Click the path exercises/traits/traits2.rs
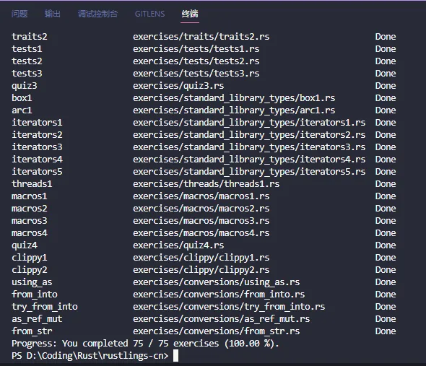The width and height of the screenshot is (426, 366). click(201, 36)
